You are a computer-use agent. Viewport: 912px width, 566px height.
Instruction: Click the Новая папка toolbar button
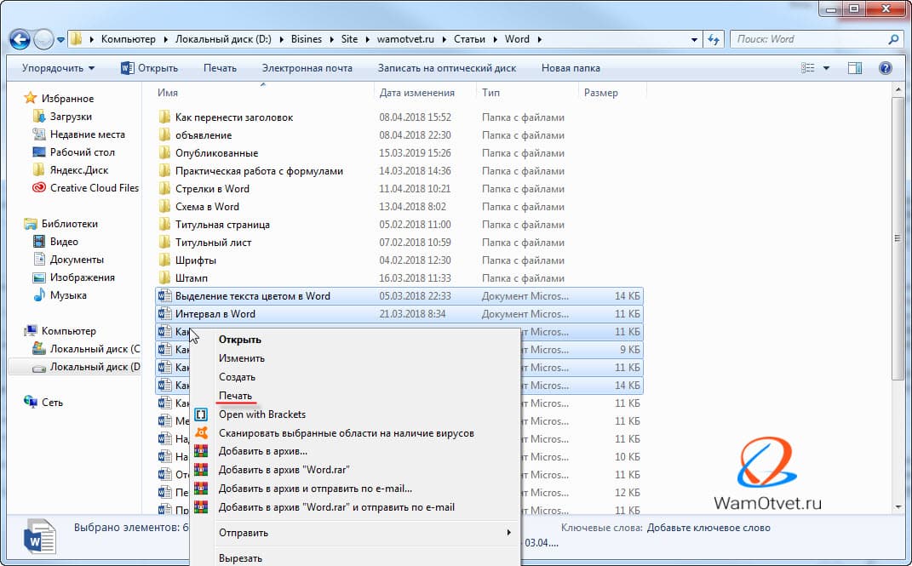[x=571, y=68]
